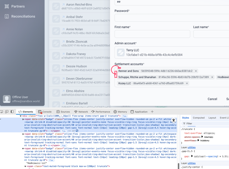
Task: Open the link icon beside Deven Oberbrunner
Action: [x=63, y=79]
